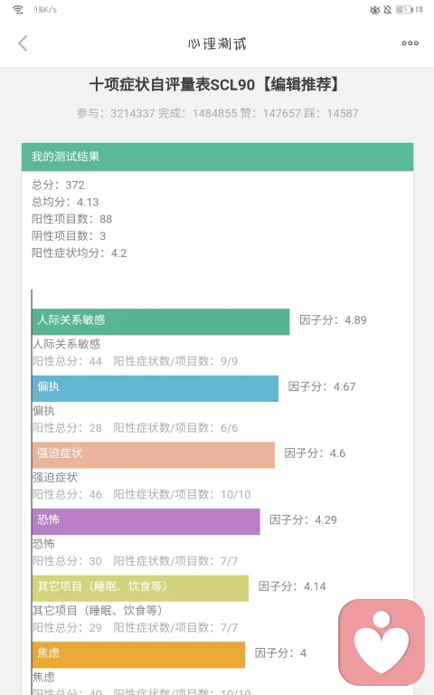
Task: Tap the yellow-green 其它项目 bar
Action: pos(140,588)
